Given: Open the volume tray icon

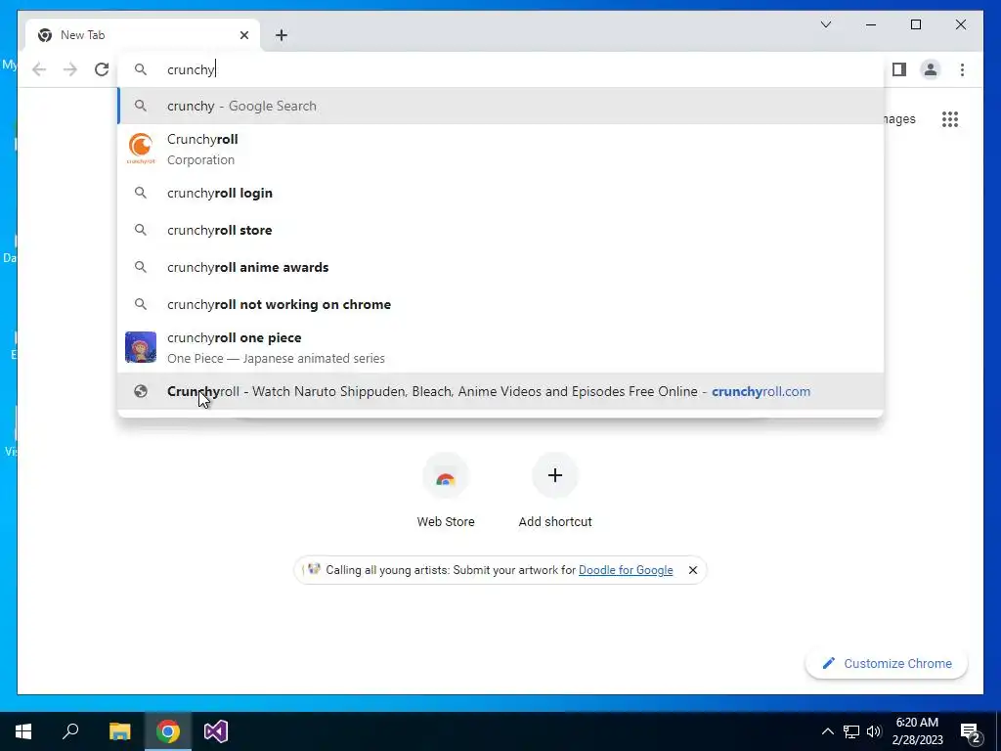Looking at the screenshot, I should coord(873,731).
